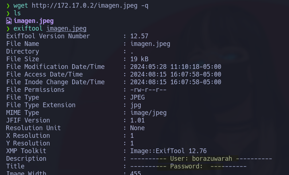Click the Password: text in the Title row
Viewport: 289px width, 175px height.
point(186,166)
